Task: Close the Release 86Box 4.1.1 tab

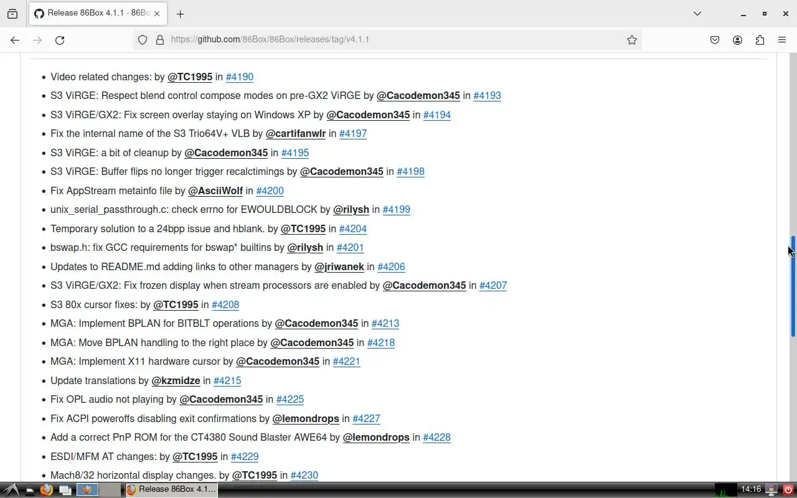Action: [x=157, y=14]
